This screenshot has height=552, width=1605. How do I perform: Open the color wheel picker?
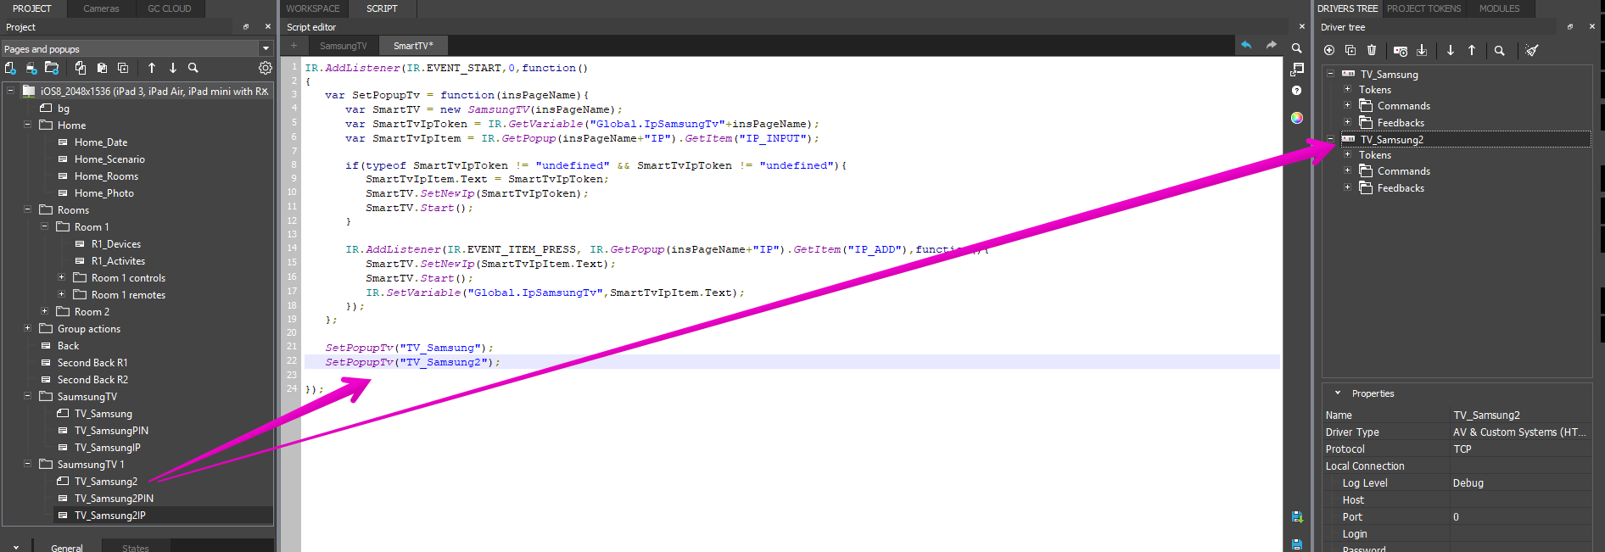[1296, 118]
